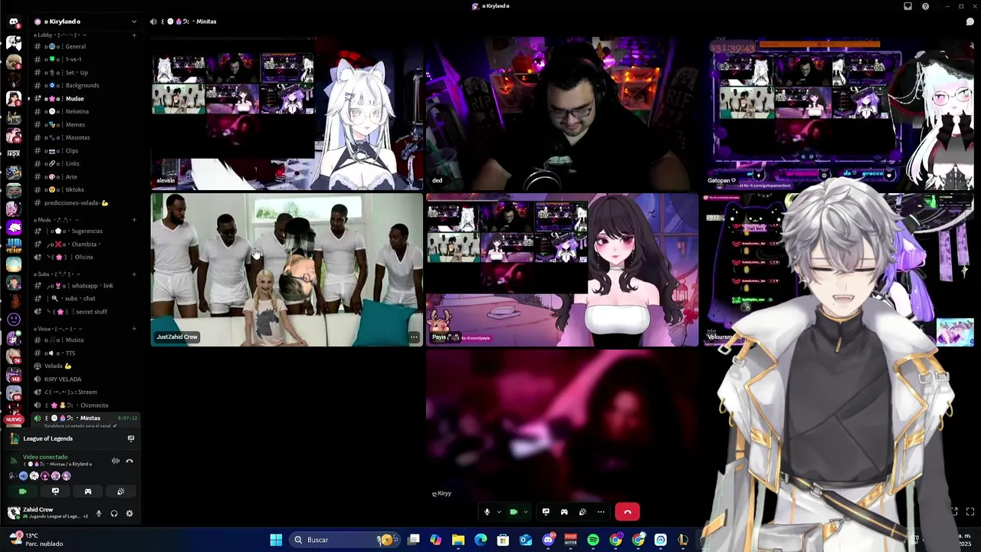Open the Velada stage channel
Image resolution: width=981 pixels, height=552 pixels.
point(85,366)
